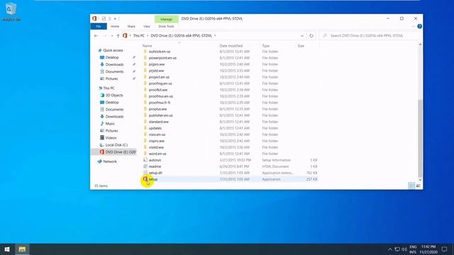This screenshot has height=255, width=454.
Task: Open the prjpro.ww folder
Action: (x=157, y=64)
